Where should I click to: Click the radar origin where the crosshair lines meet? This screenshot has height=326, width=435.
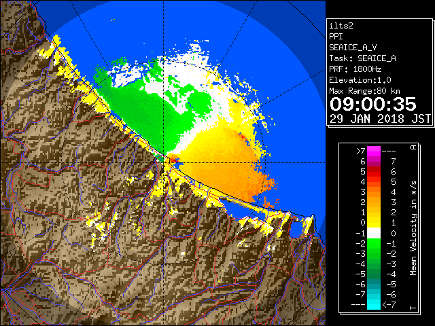163,162
